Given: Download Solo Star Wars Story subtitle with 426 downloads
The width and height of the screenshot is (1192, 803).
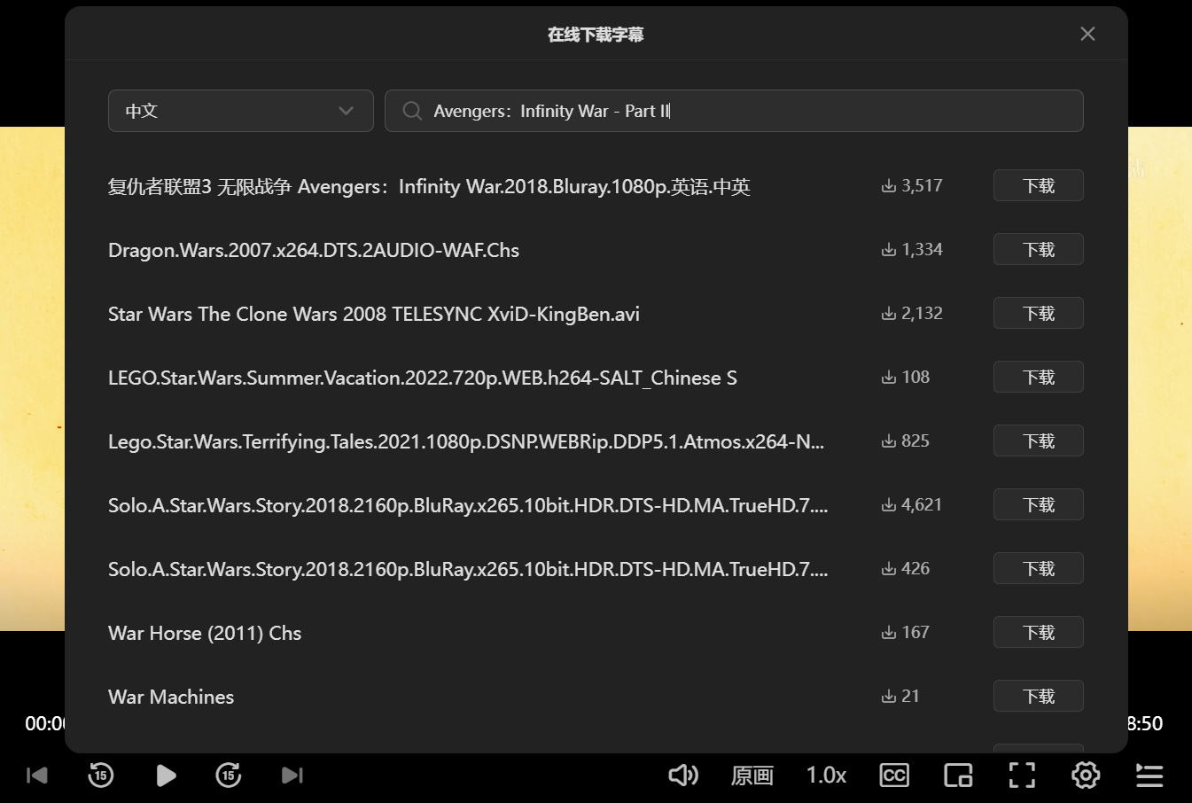Looking at the screenshot, I should click(x=1038, y=568).
